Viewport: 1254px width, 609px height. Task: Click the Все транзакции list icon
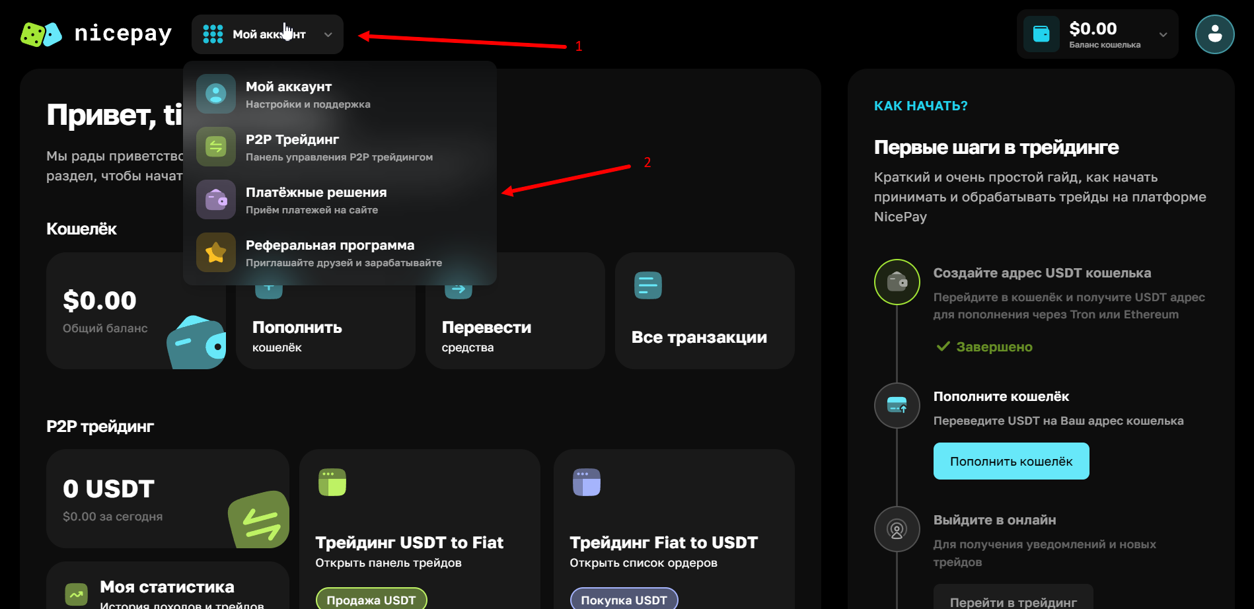(647, 285)
